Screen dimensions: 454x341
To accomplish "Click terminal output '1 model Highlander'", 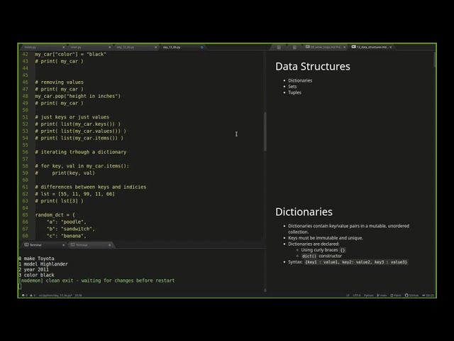I will [43, 264].
